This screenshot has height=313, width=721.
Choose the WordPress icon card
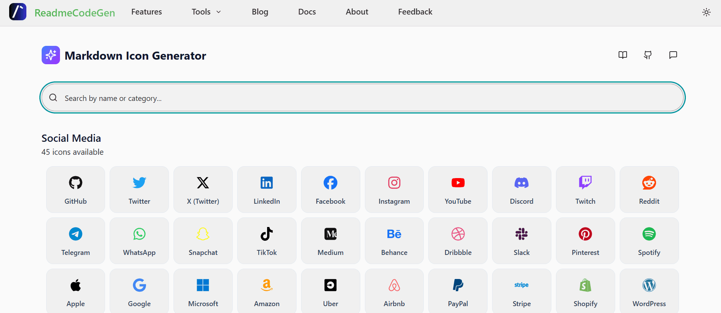(649, 292)
